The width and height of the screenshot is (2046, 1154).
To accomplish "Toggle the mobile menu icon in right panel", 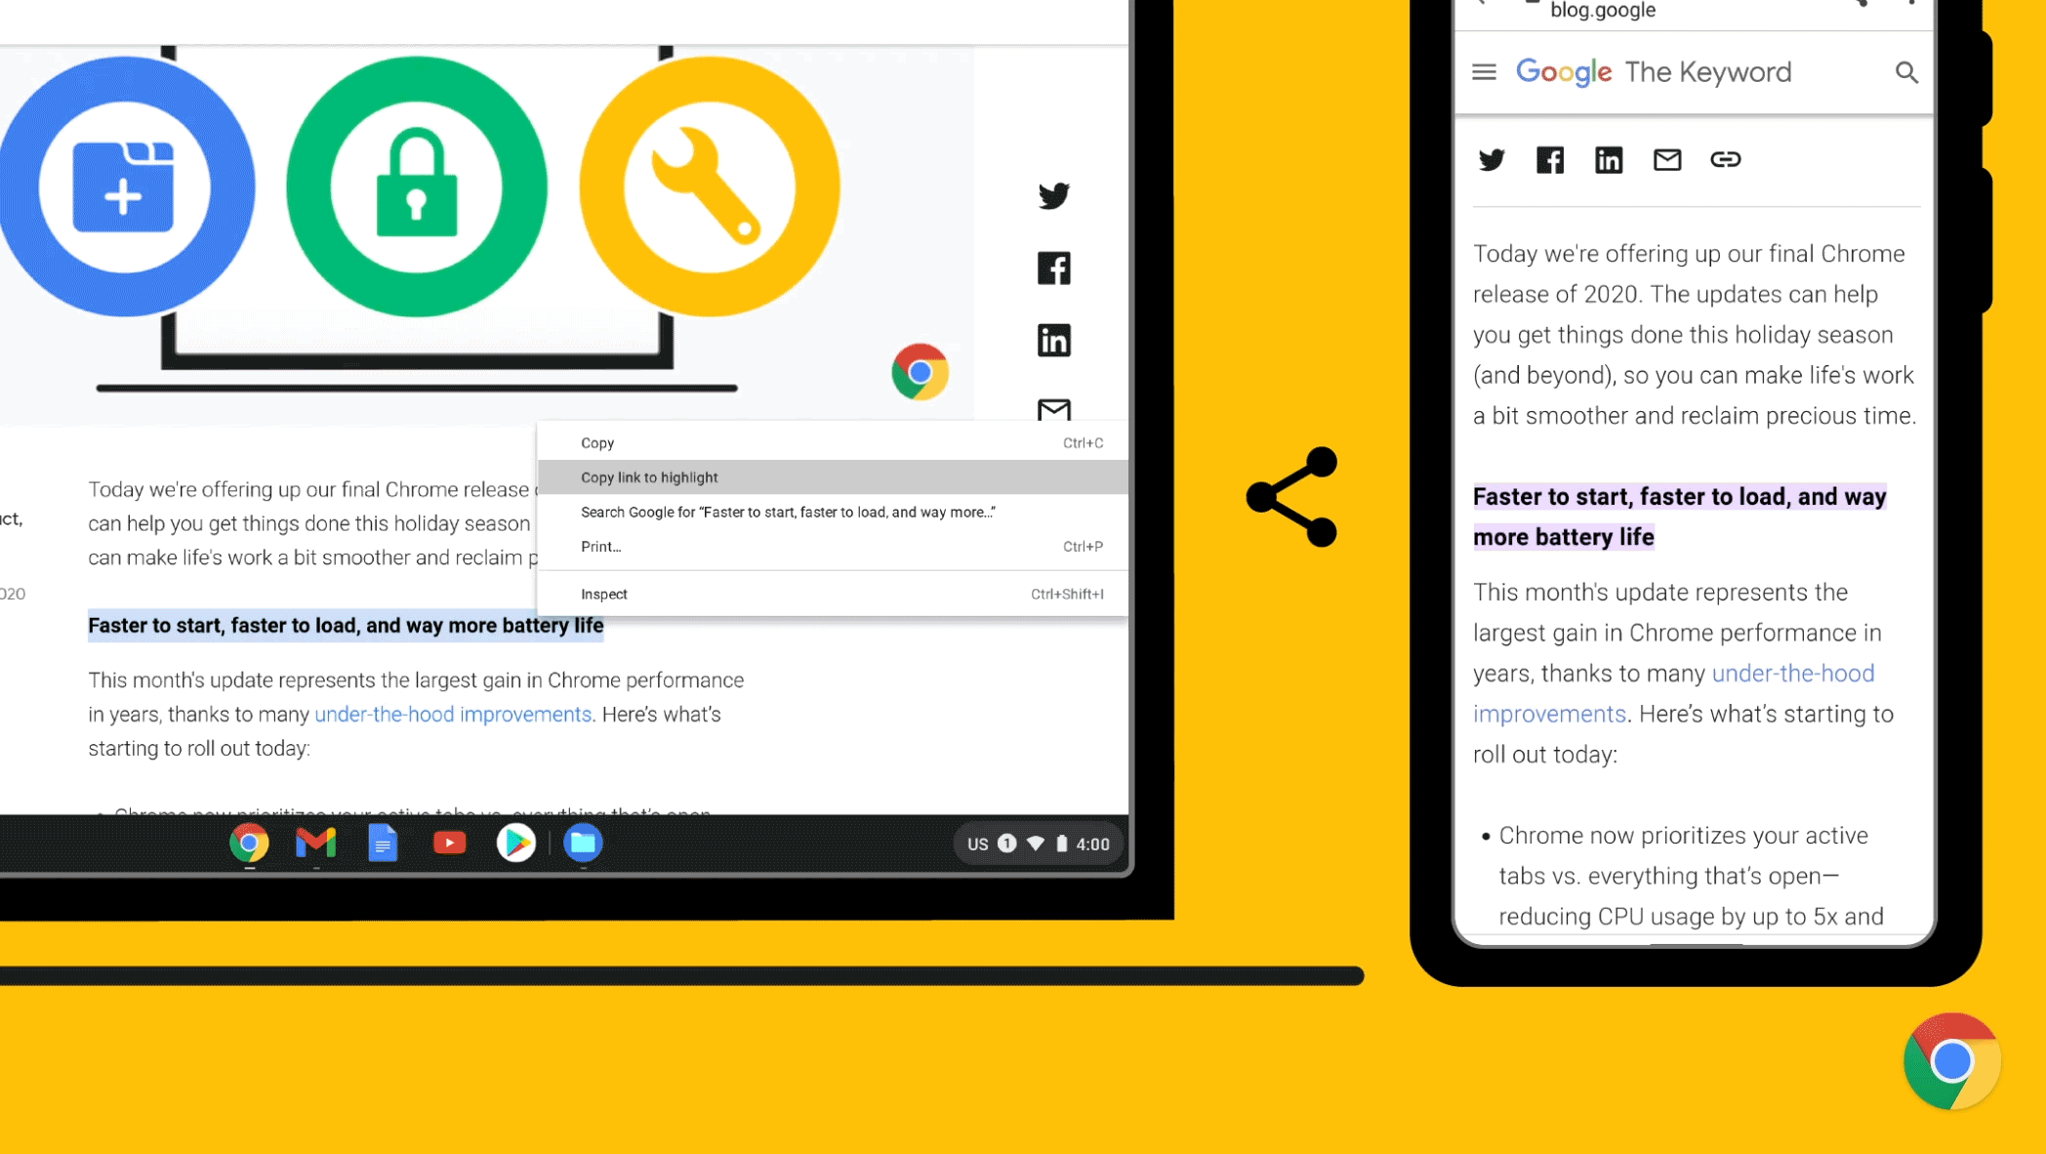I will point(1486,73).
